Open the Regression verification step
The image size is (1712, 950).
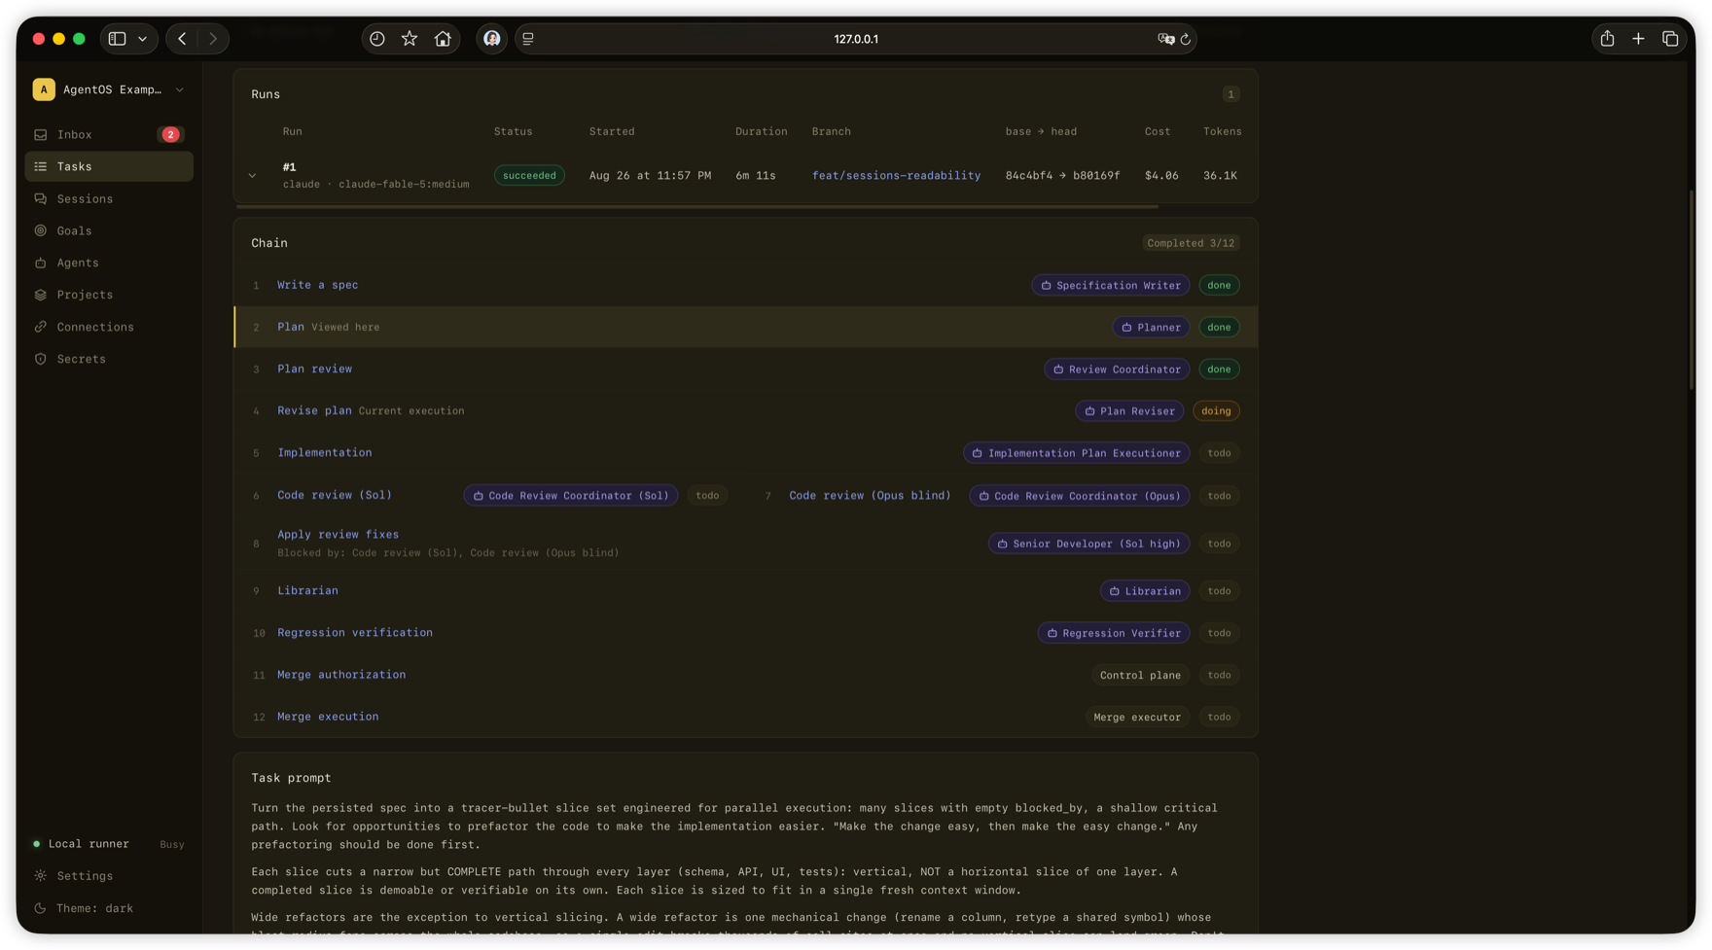[355, 633]
